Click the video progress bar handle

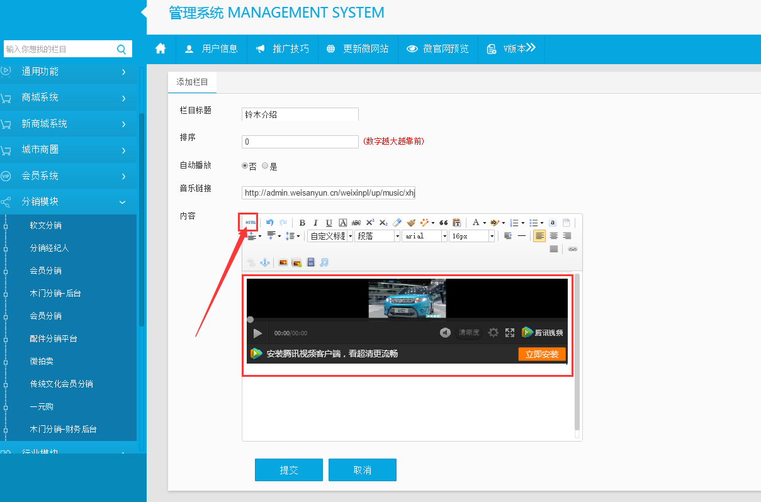(x=251, y=320)
